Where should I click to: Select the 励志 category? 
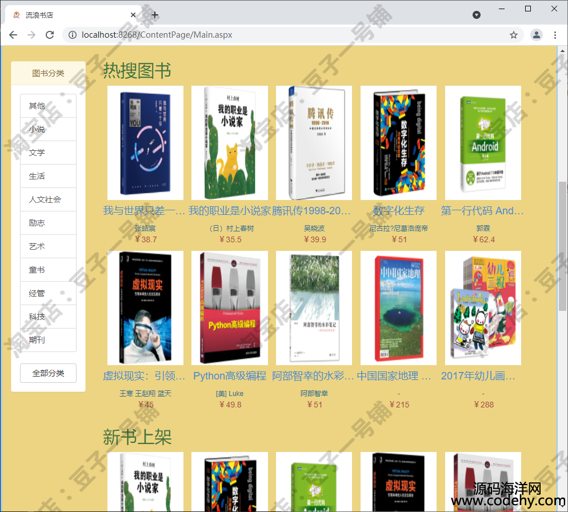pos(48,223)
